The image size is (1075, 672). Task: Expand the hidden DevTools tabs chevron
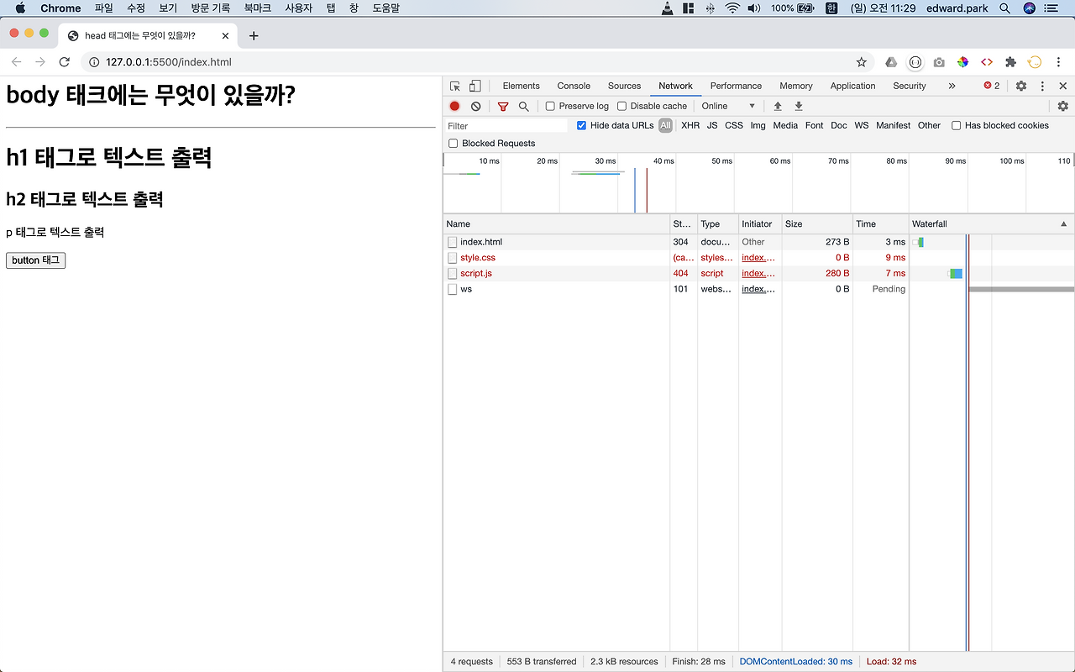(x=952, y=86)
